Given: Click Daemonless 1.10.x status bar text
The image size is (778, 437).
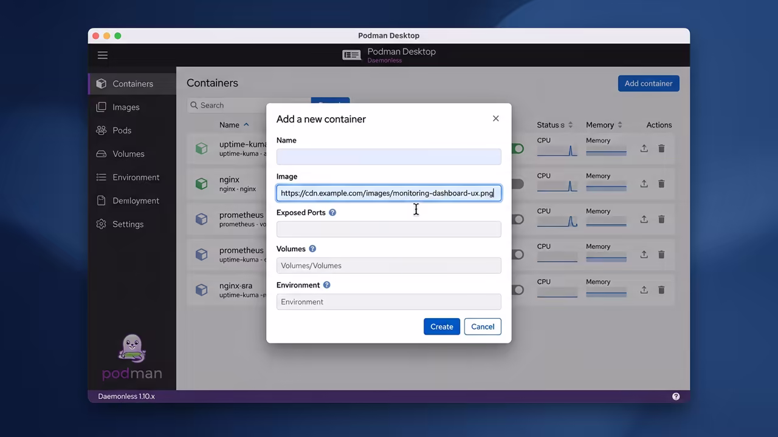Looking at the screenshot, I should tap(126, 396).
